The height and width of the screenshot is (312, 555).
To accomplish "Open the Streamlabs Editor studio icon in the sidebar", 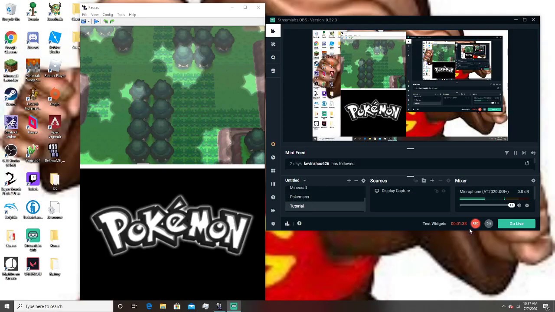I will (273, 31).
